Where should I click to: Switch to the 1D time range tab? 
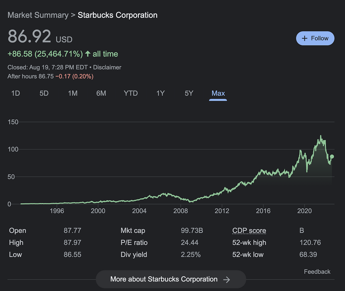tap(16, 93)
